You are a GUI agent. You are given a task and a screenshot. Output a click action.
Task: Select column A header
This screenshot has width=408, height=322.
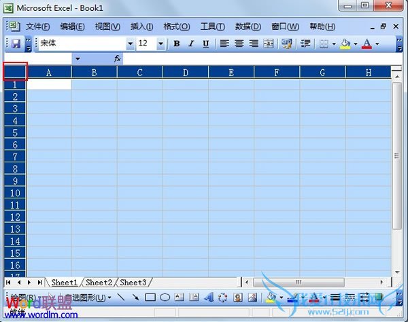click(x=49, y=72)
